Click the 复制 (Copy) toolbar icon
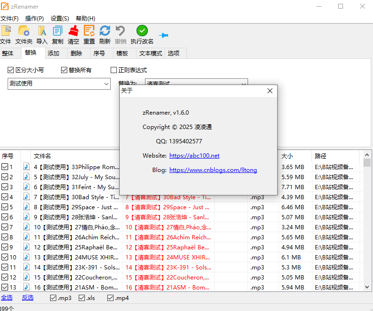Screen dimensions: 373x311 [x=58, y=31]
